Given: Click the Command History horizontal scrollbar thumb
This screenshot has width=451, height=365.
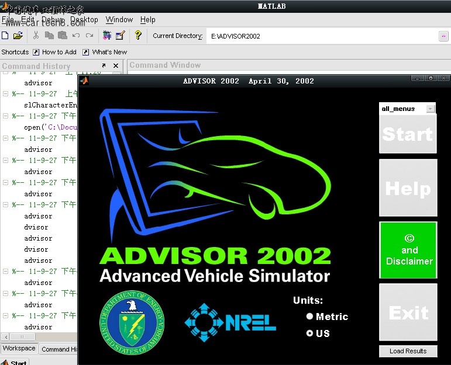Looking at the screenshot, I should tap(22, 336).
